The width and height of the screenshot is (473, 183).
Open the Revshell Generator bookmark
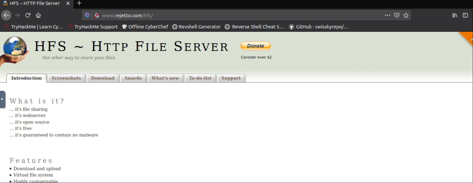[197, 27]
